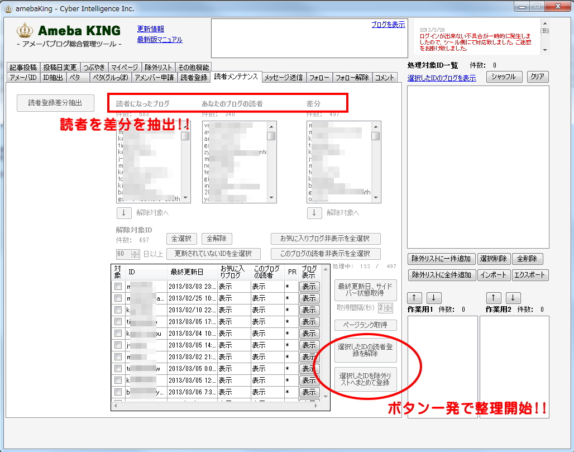Click the up arrow above 作業用2 list
This screenshot has height=452, width=574.
[x=493, y=298]
